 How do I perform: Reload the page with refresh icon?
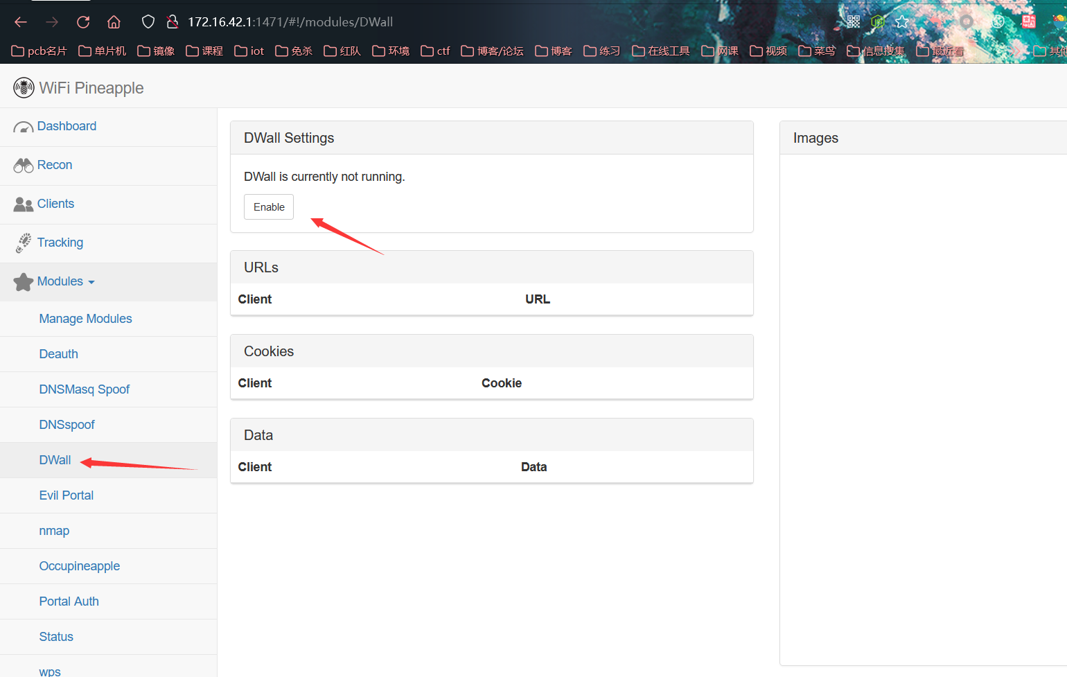pyautogui.click(x=83, y=22)
